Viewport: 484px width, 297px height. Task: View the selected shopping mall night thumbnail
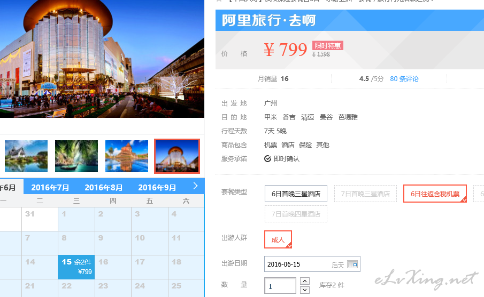coord(177,156)
